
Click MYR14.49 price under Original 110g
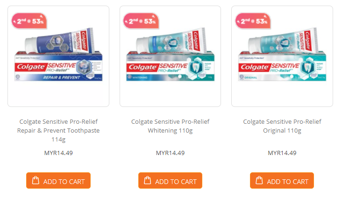282,153
